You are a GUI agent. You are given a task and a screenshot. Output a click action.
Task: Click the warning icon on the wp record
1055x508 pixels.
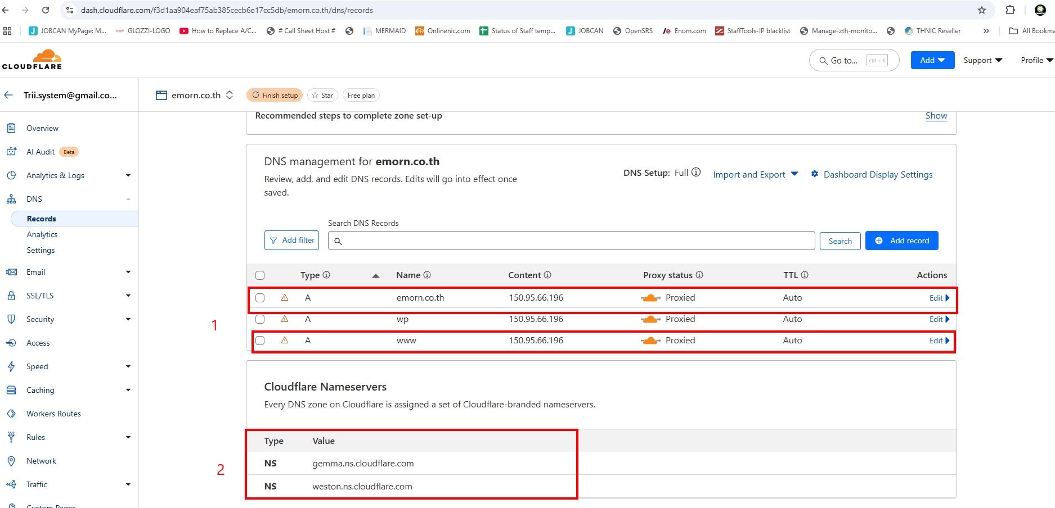(285, 319)
